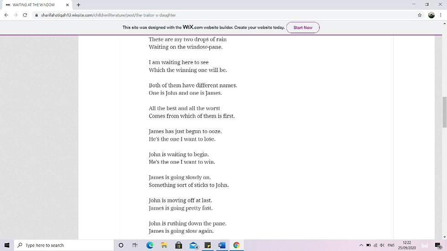Click the Type here to search box
This screenshot has height=251, width=447.
pyautogui.click(x=64, y=245)
